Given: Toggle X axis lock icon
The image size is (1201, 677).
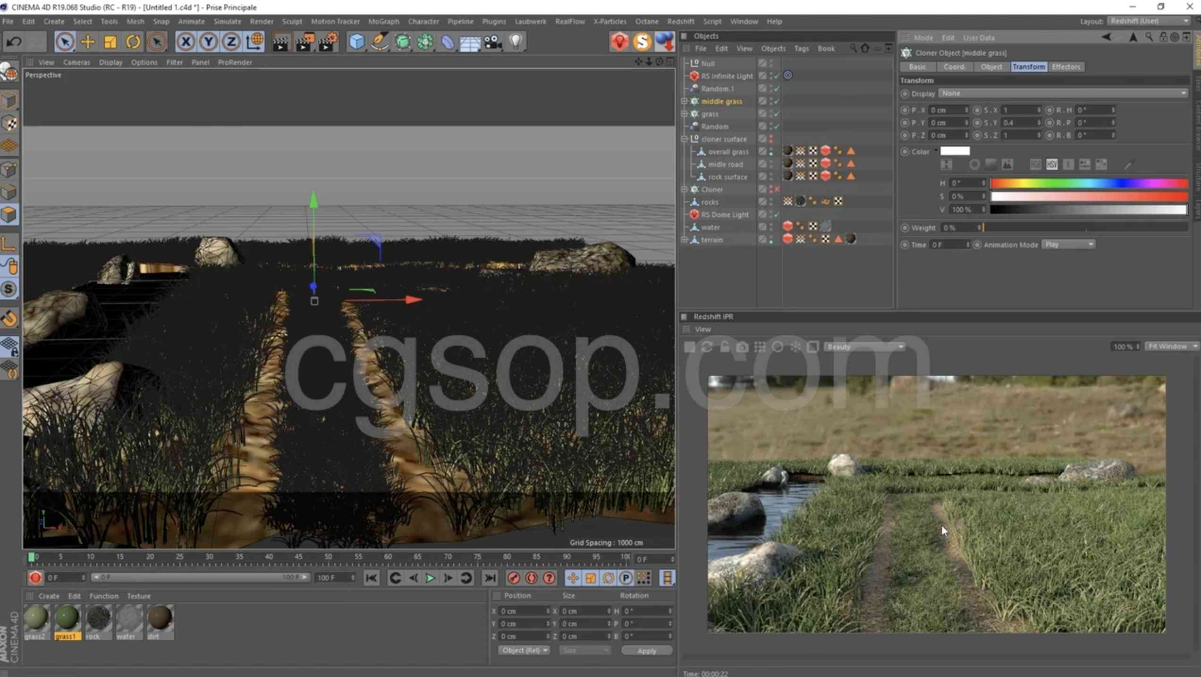Looking at the screenshot, I should point(186,42).
